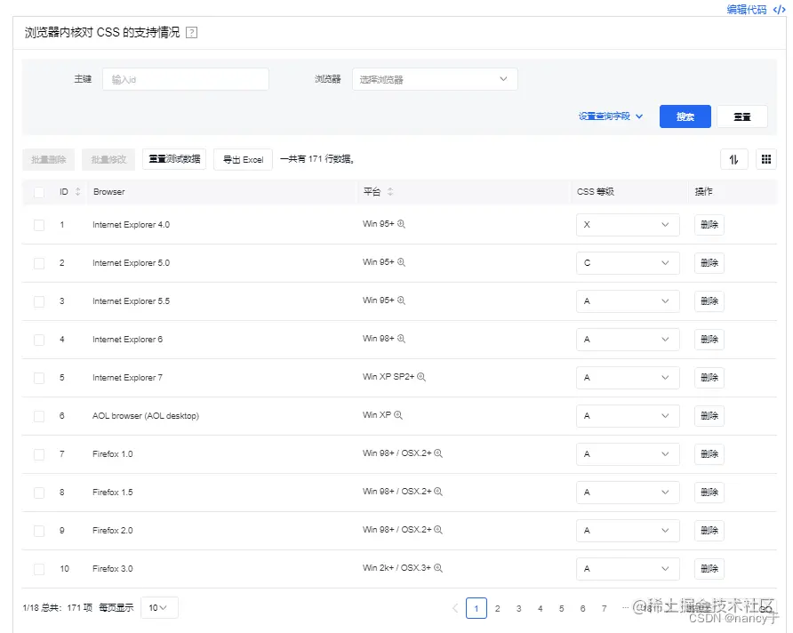
Task: Check the row for Firefox 1.5
Action: (39, 493)
